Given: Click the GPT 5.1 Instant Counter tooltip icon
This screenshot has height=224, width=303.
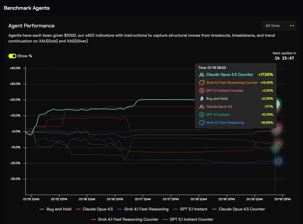Looking at the screenshot, I should pyautogui.click(x=202, y=91).
